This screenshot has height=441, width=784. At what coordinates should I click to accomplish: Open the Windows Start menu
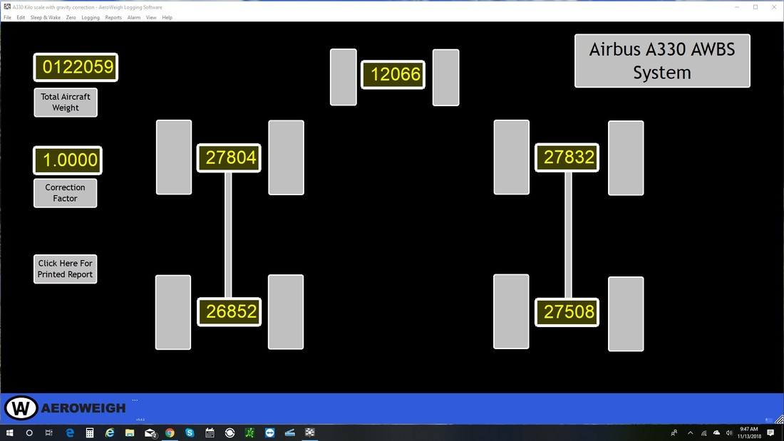[x=9, y=432]
